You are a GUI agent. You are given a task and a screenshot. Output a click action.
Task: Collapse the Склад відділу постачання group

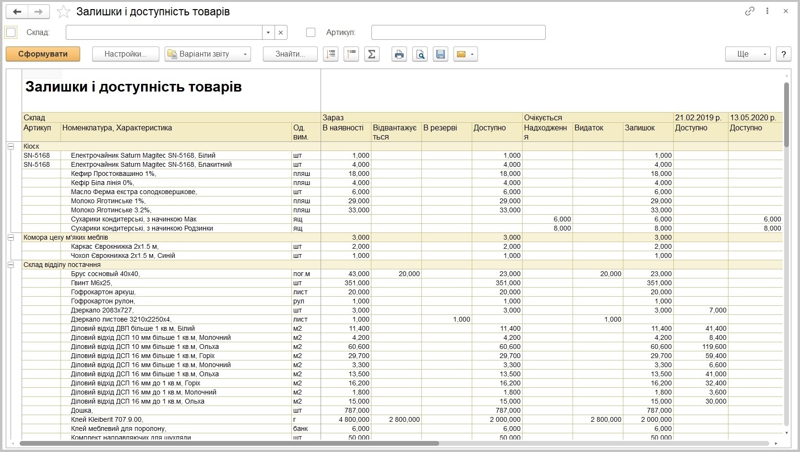11,265
